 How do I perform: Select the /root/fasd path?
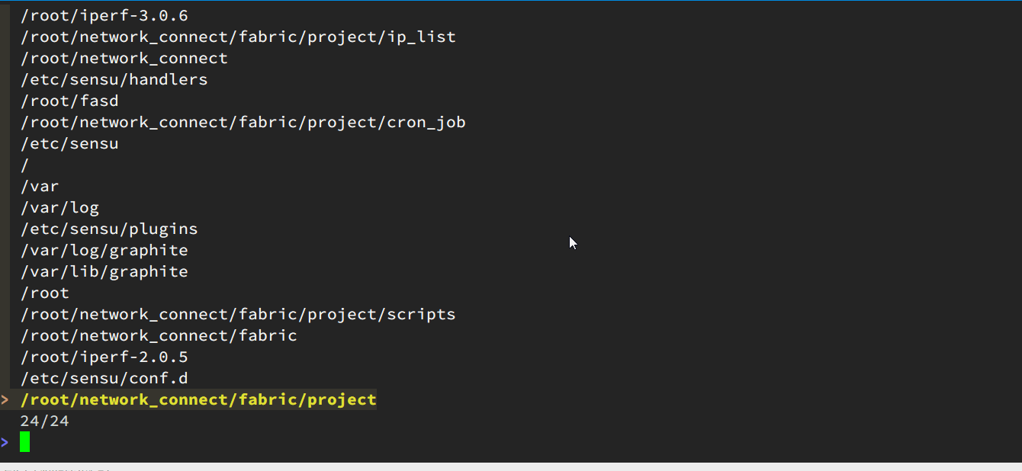[69, 101]
